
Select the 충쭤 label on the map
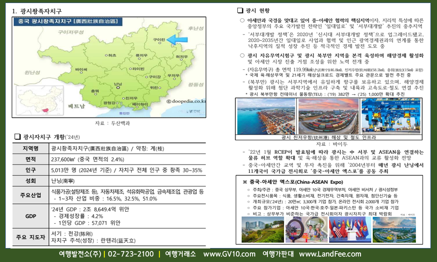tap(95, 92)
